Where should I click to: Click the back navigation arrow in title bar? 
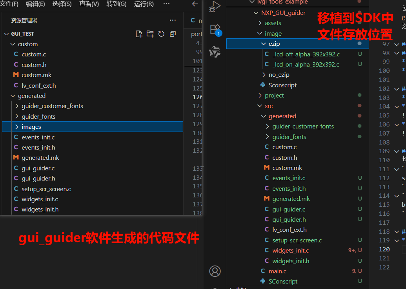click(x=195, y=4)
